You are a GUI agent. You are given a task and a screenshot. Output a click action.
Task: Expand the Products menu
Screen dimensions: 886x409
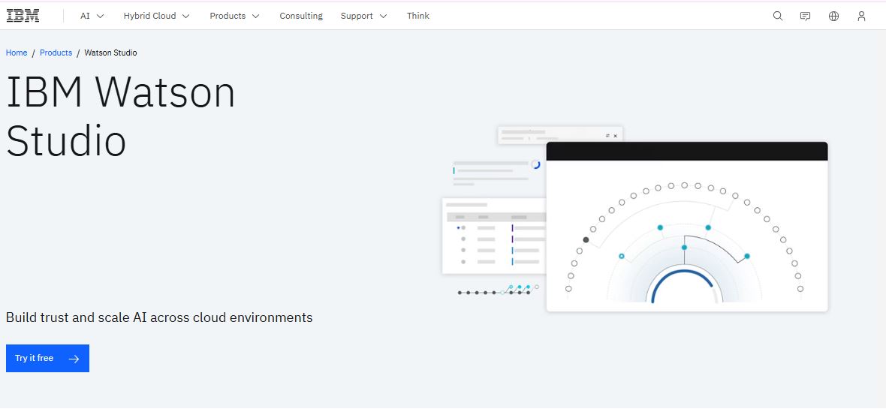point(234,16)
